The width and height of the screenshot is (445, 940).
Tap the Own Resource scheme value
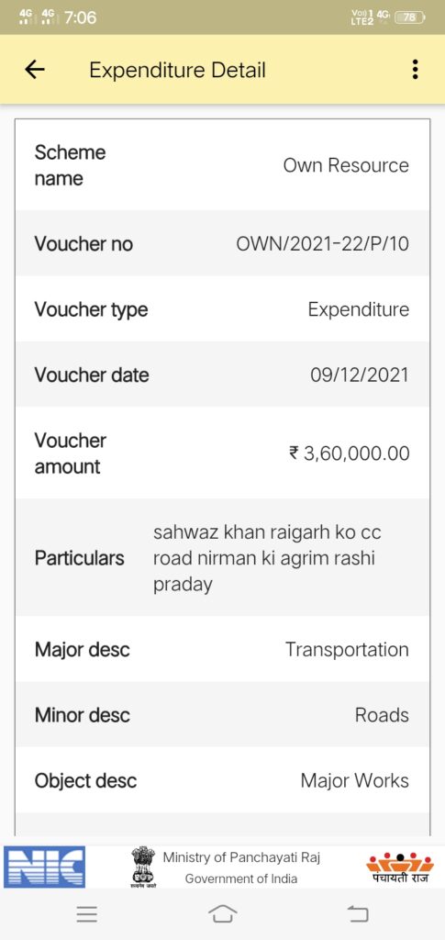(x=346, y=165)
